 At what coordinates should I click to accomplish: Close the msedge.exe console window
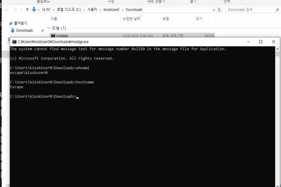point(273,42)
